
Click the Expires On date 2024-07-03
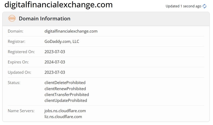tap(55, 62)
